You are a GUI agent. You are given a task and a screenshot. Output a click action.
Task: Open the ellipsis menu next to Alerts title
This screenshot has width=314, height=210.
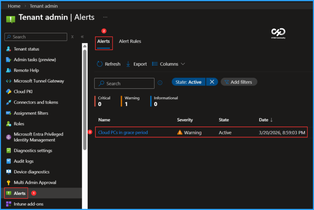point(105,17)
